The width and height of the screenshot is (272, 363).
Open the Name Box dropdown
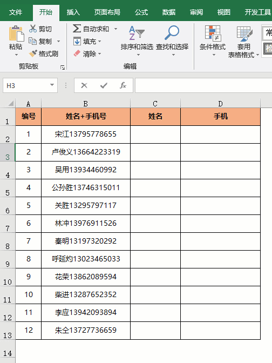pos(52,85)
